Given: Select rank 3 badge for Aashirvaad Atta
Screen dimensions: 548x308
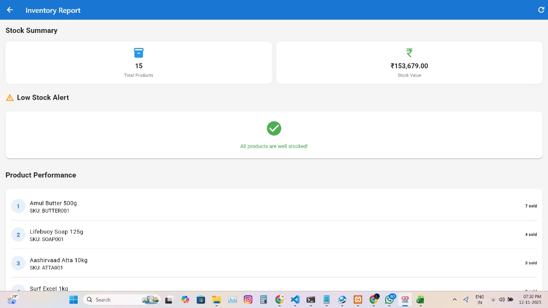Looking at the screenshot, I should tap(18, 263).
